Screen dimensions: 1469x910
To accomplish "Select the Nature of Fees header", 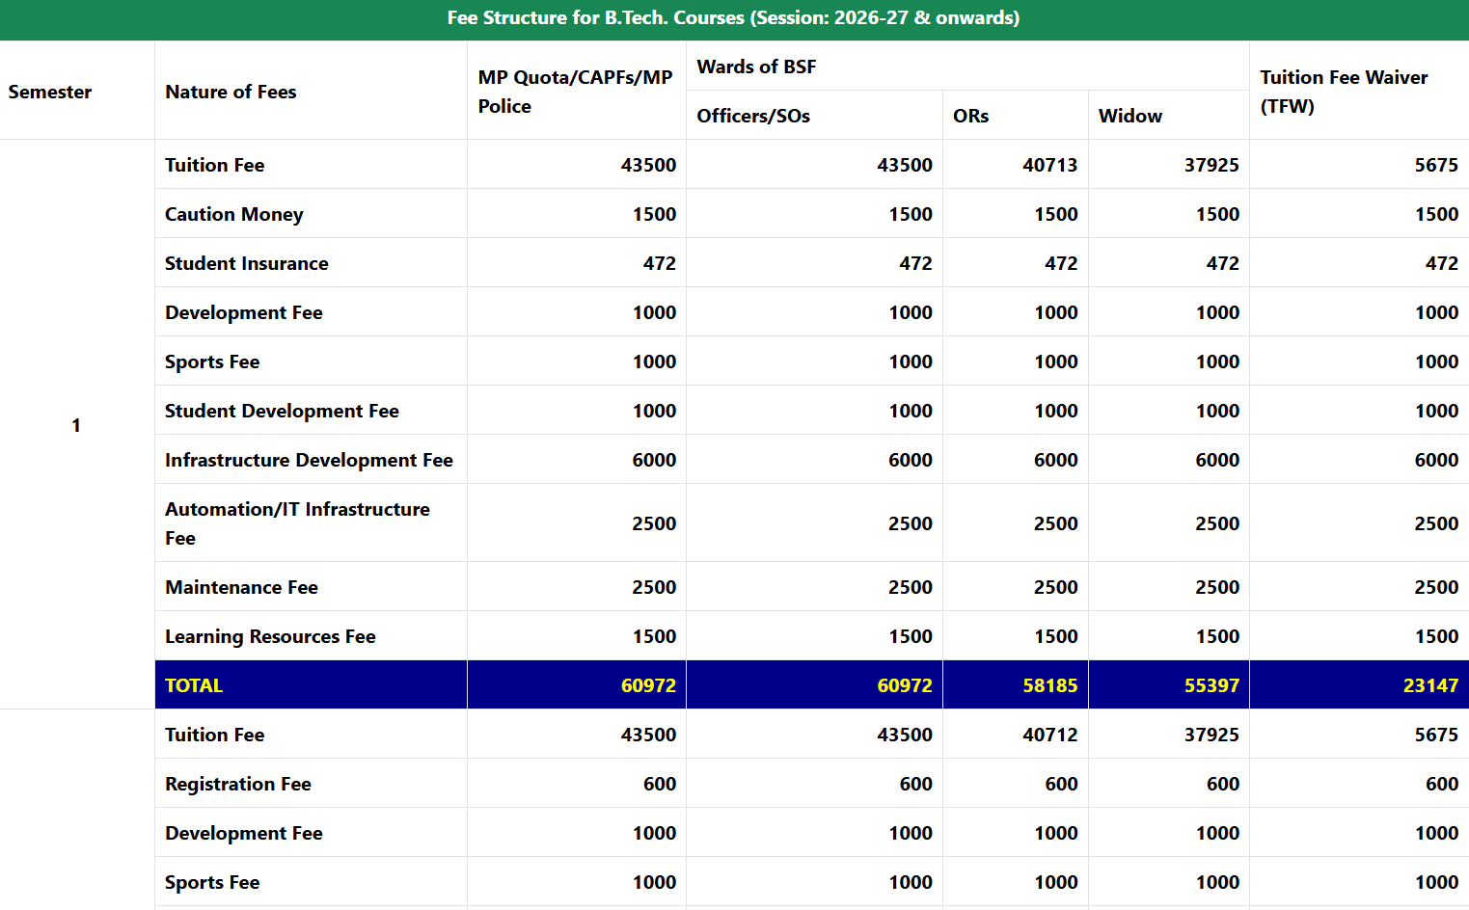I will [x=231, y=92].
